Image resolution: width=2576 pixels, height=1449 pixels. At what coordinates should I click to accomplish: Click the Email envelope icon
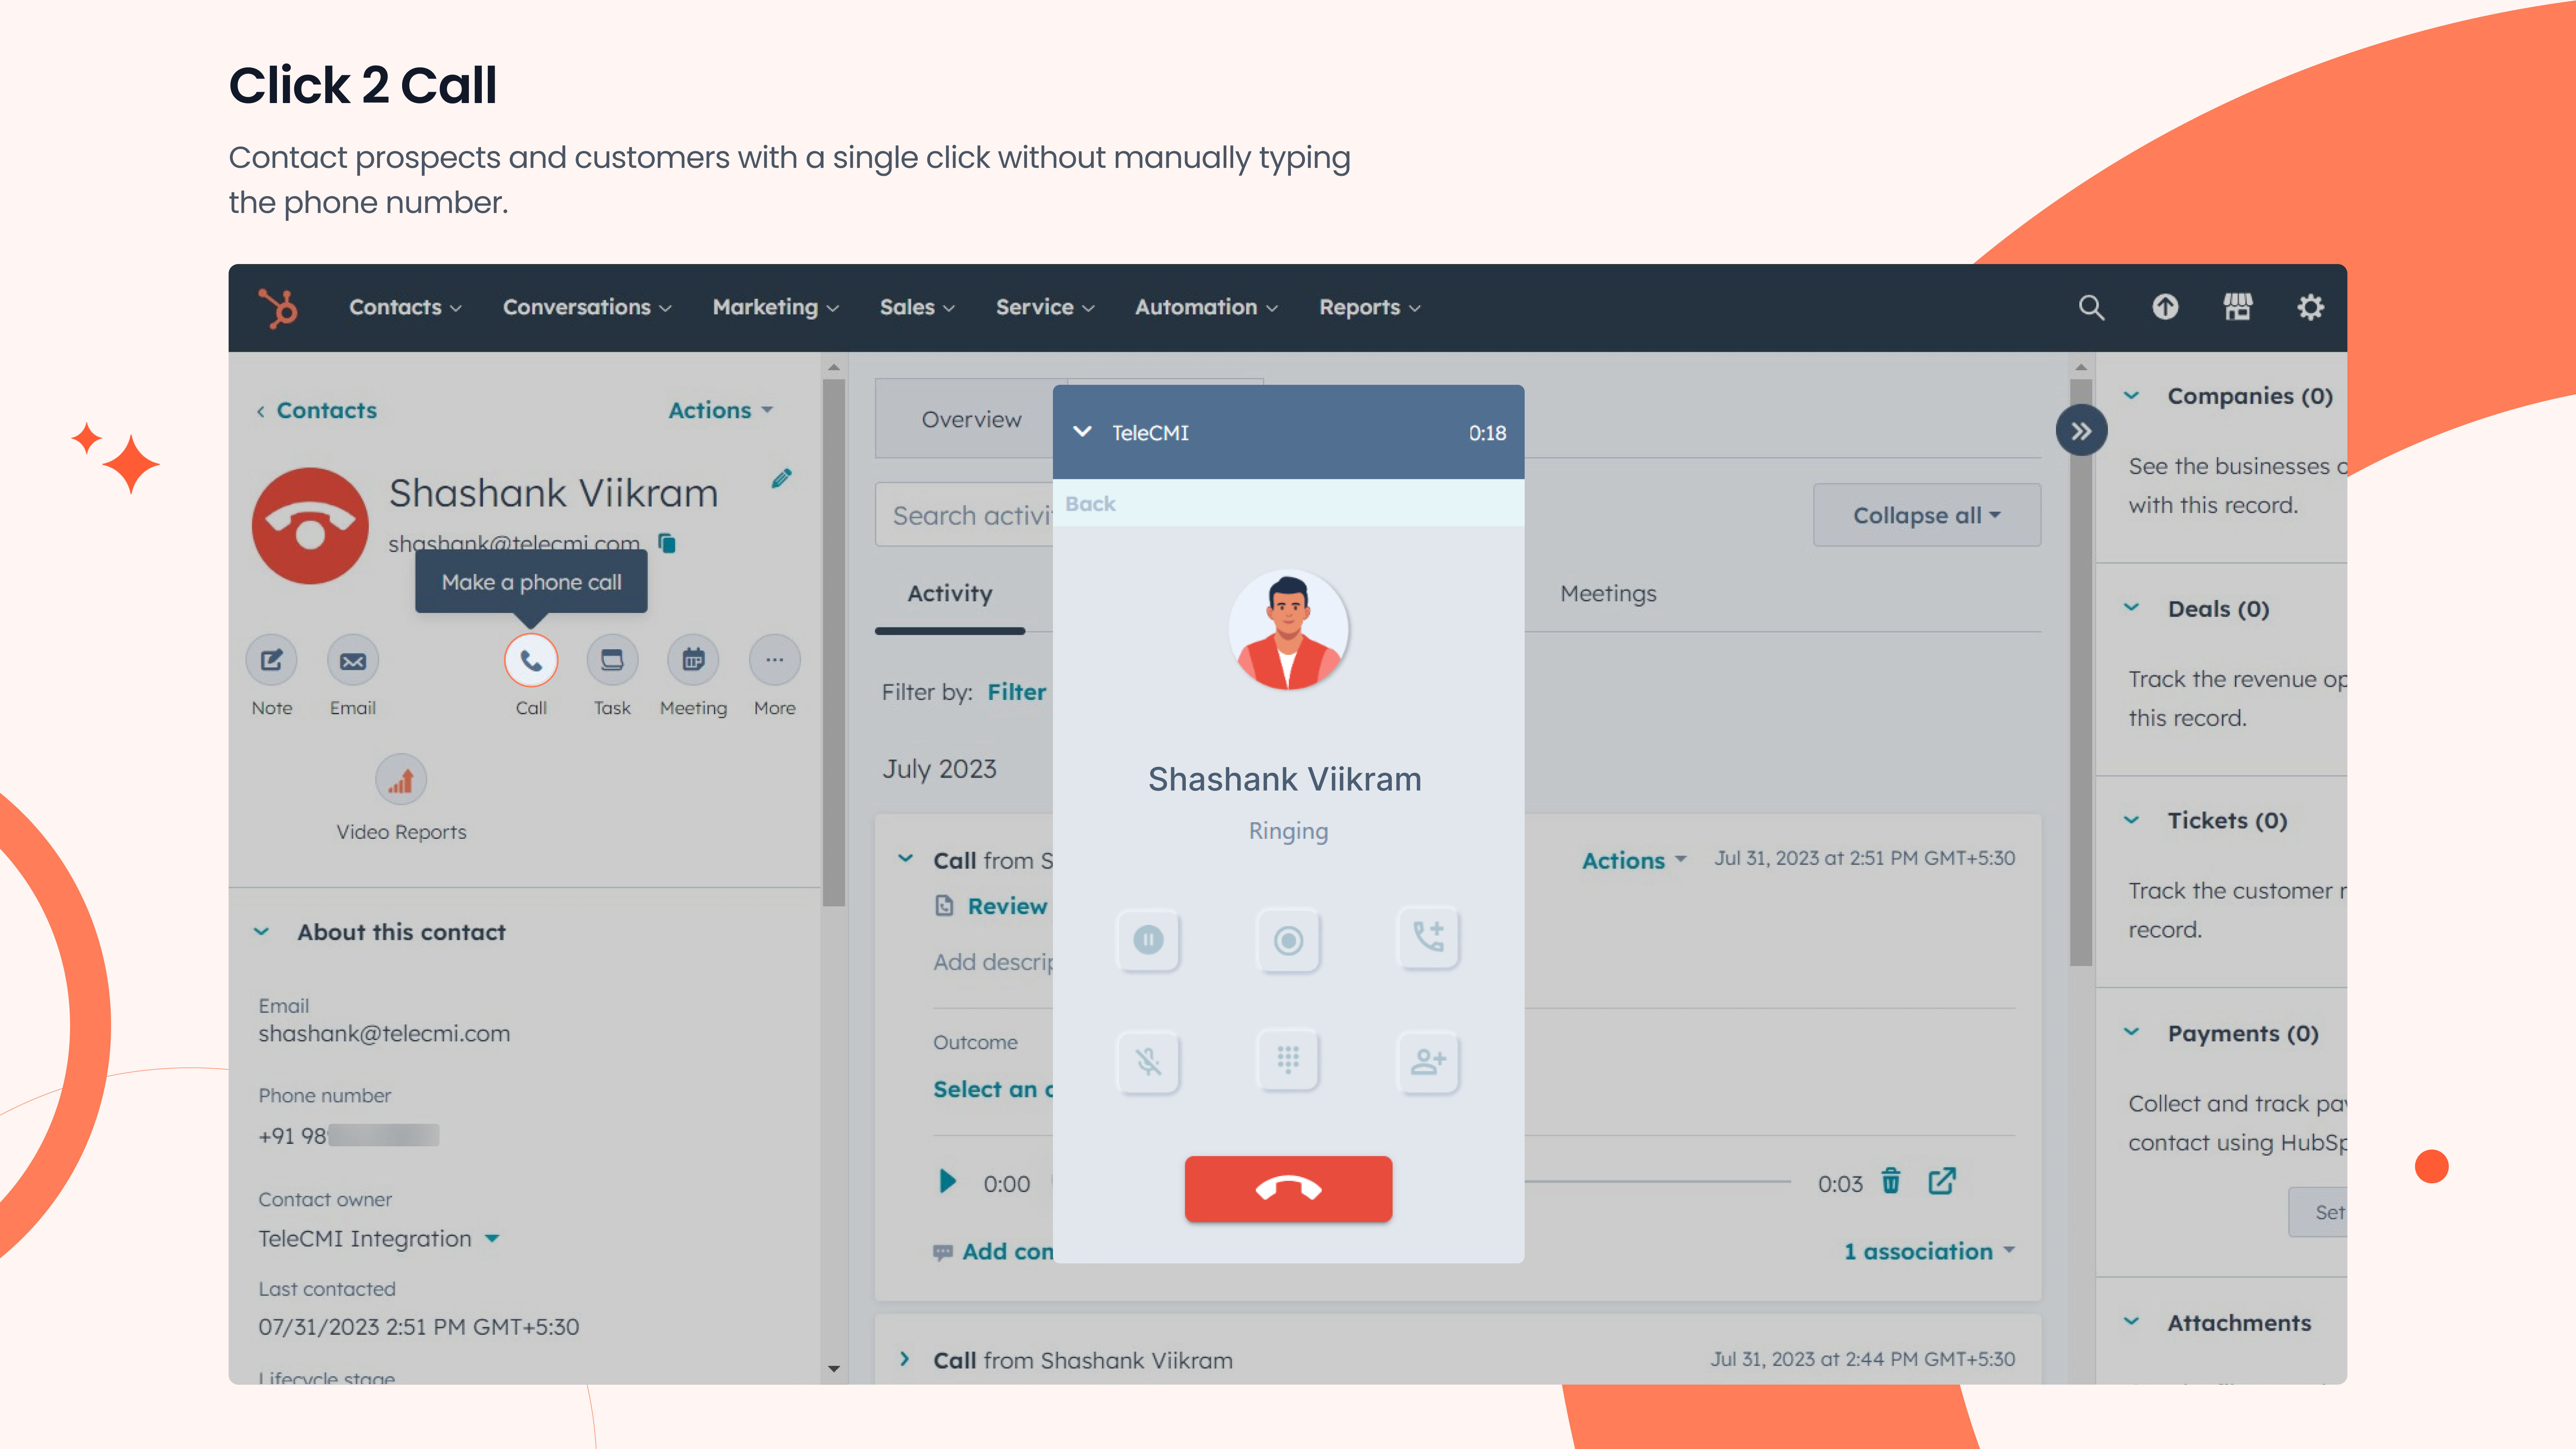coord(353,661)
